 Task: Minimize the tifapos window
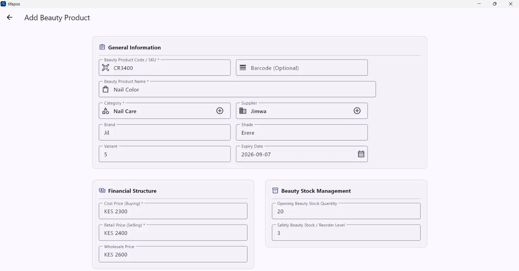coord(479,4)
